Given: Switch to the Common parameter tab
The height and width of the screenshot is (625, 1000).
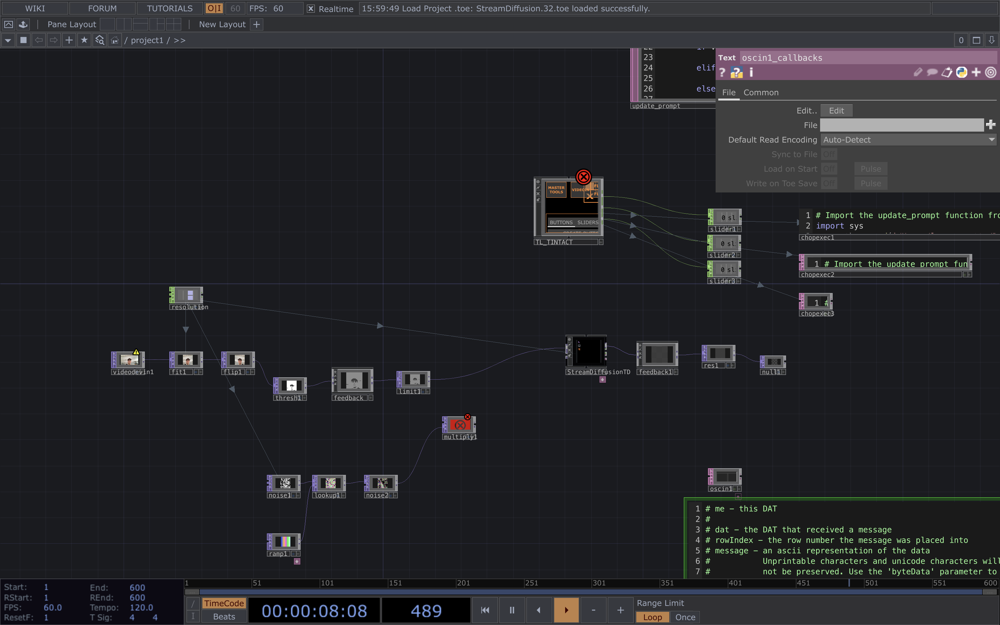Looking at the screenshot, I should pos(761,93).
